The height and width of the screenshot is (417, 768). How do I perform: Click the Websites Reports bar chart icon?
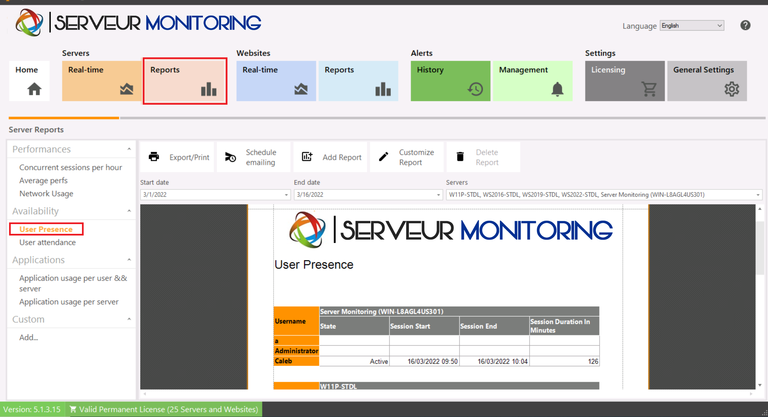pos(383,89)
